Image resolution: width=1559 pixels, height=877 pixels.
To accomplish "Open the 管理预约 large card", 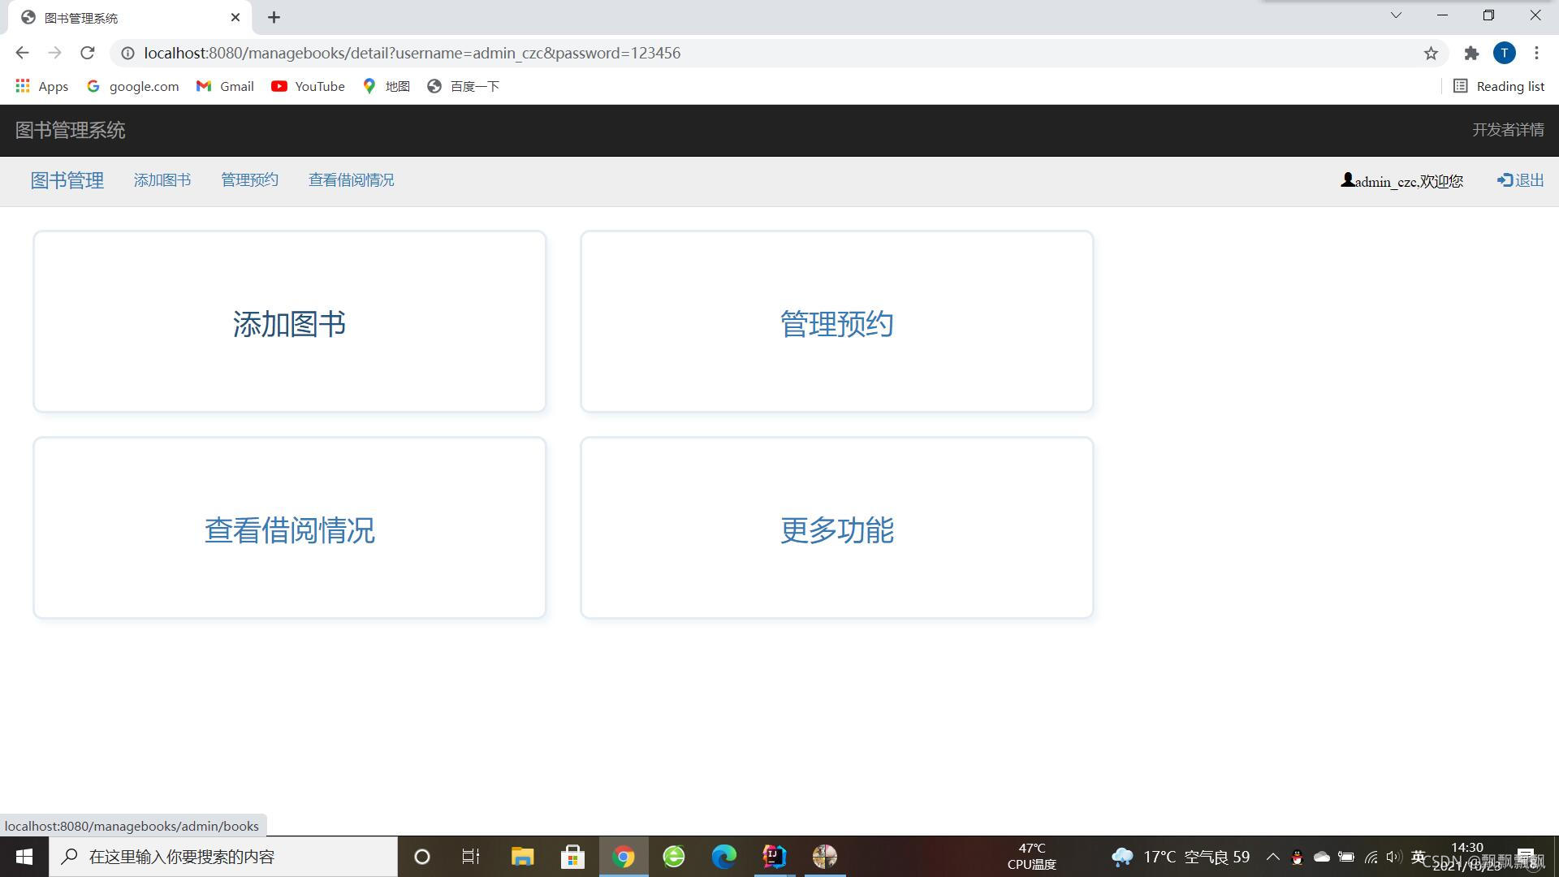I will 836,323.
